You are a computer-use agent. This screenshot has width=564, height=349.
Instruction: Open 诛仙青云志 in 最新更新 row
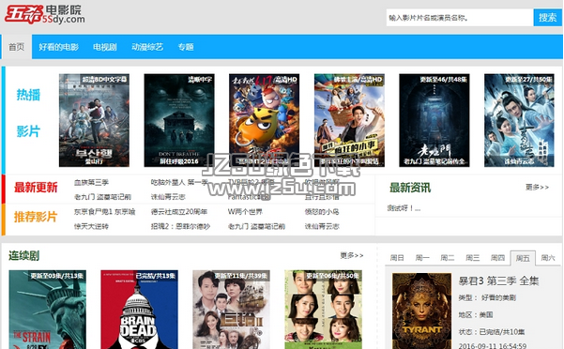point(168,197)
